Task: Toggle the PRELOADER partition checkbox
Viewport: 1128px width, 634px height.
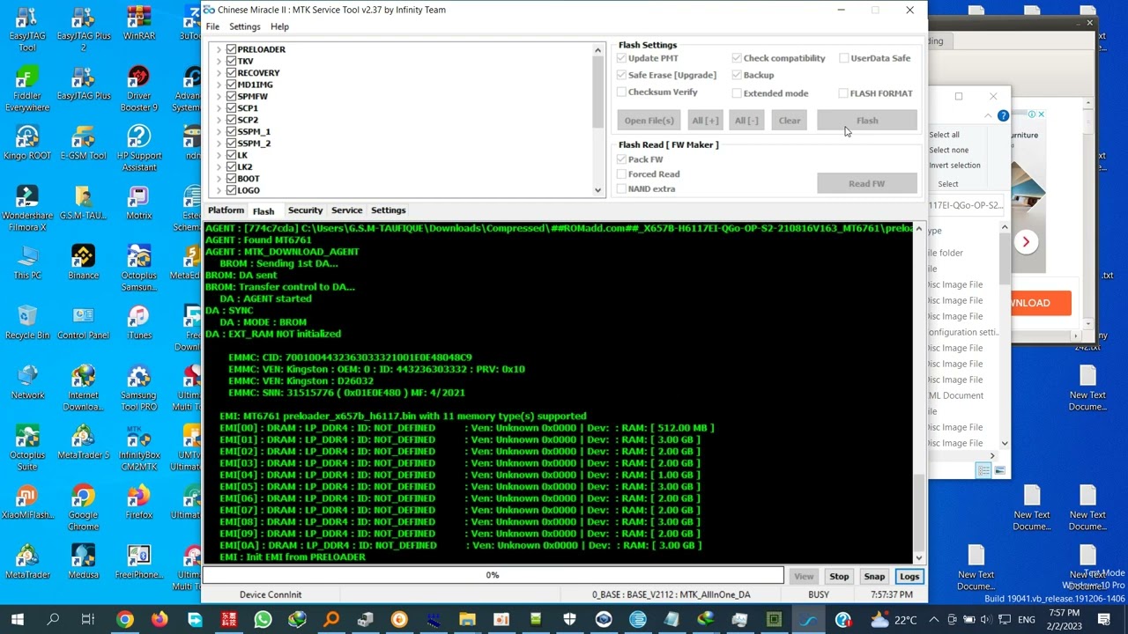Action: [x=231, y=49]
